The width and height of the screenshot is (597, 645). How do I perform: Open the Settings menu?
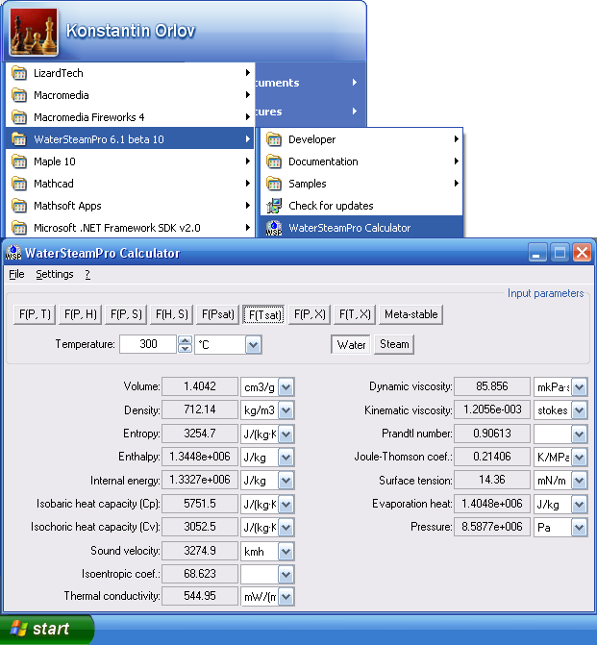pyautogui.click(x=55, y=274)
